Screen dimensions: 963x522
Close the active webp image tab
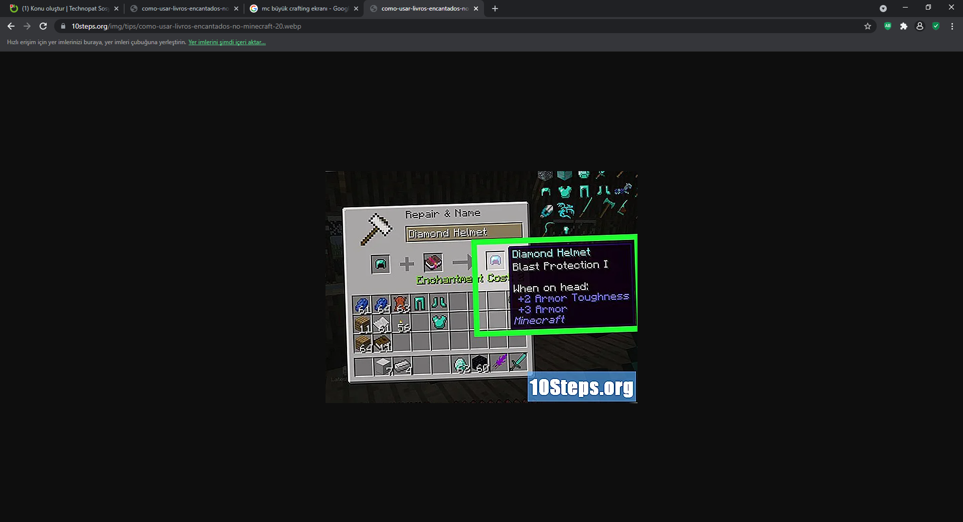[x=476, y=9]
